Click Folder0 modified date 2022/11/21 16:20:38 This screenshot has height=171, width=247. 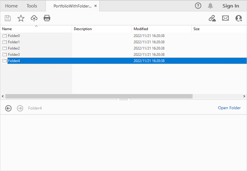click(x=149, y=36)
